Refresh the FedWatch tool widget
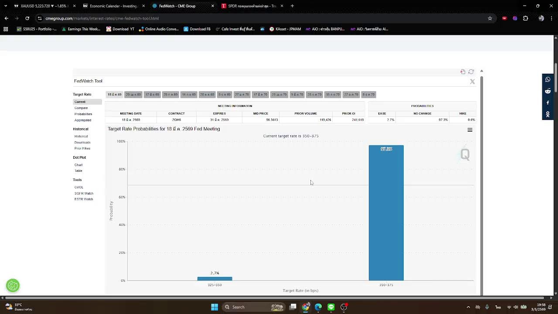Image resolution: width=558 pixels, height=314 pixels. coord(471,72)
